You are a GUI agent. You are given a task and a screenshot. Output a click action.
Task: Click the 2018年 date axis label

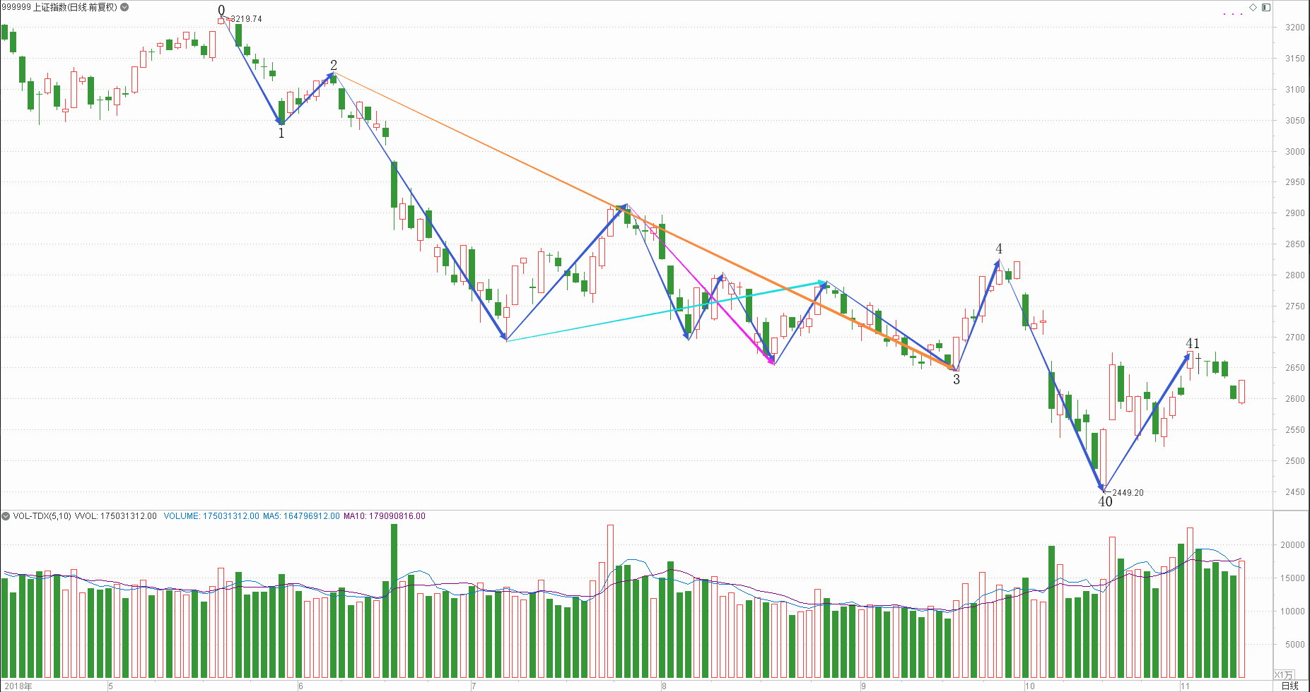tap(18, 686)
